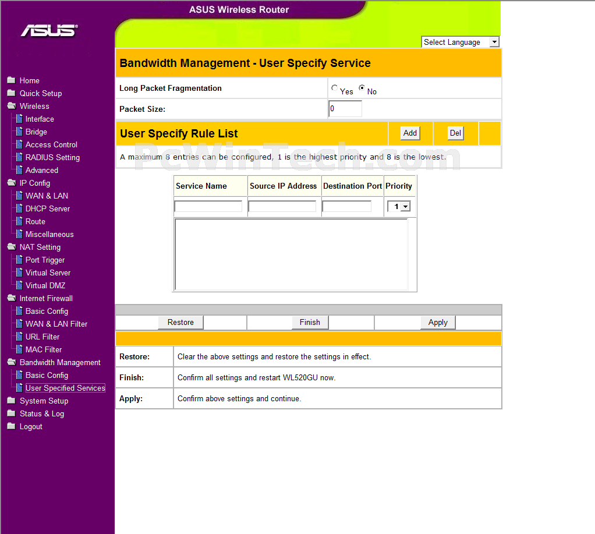Open Status & Log menu

point(42,413)
